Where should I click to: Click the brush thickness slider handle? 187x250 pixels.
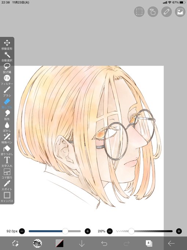pos(65,231)
